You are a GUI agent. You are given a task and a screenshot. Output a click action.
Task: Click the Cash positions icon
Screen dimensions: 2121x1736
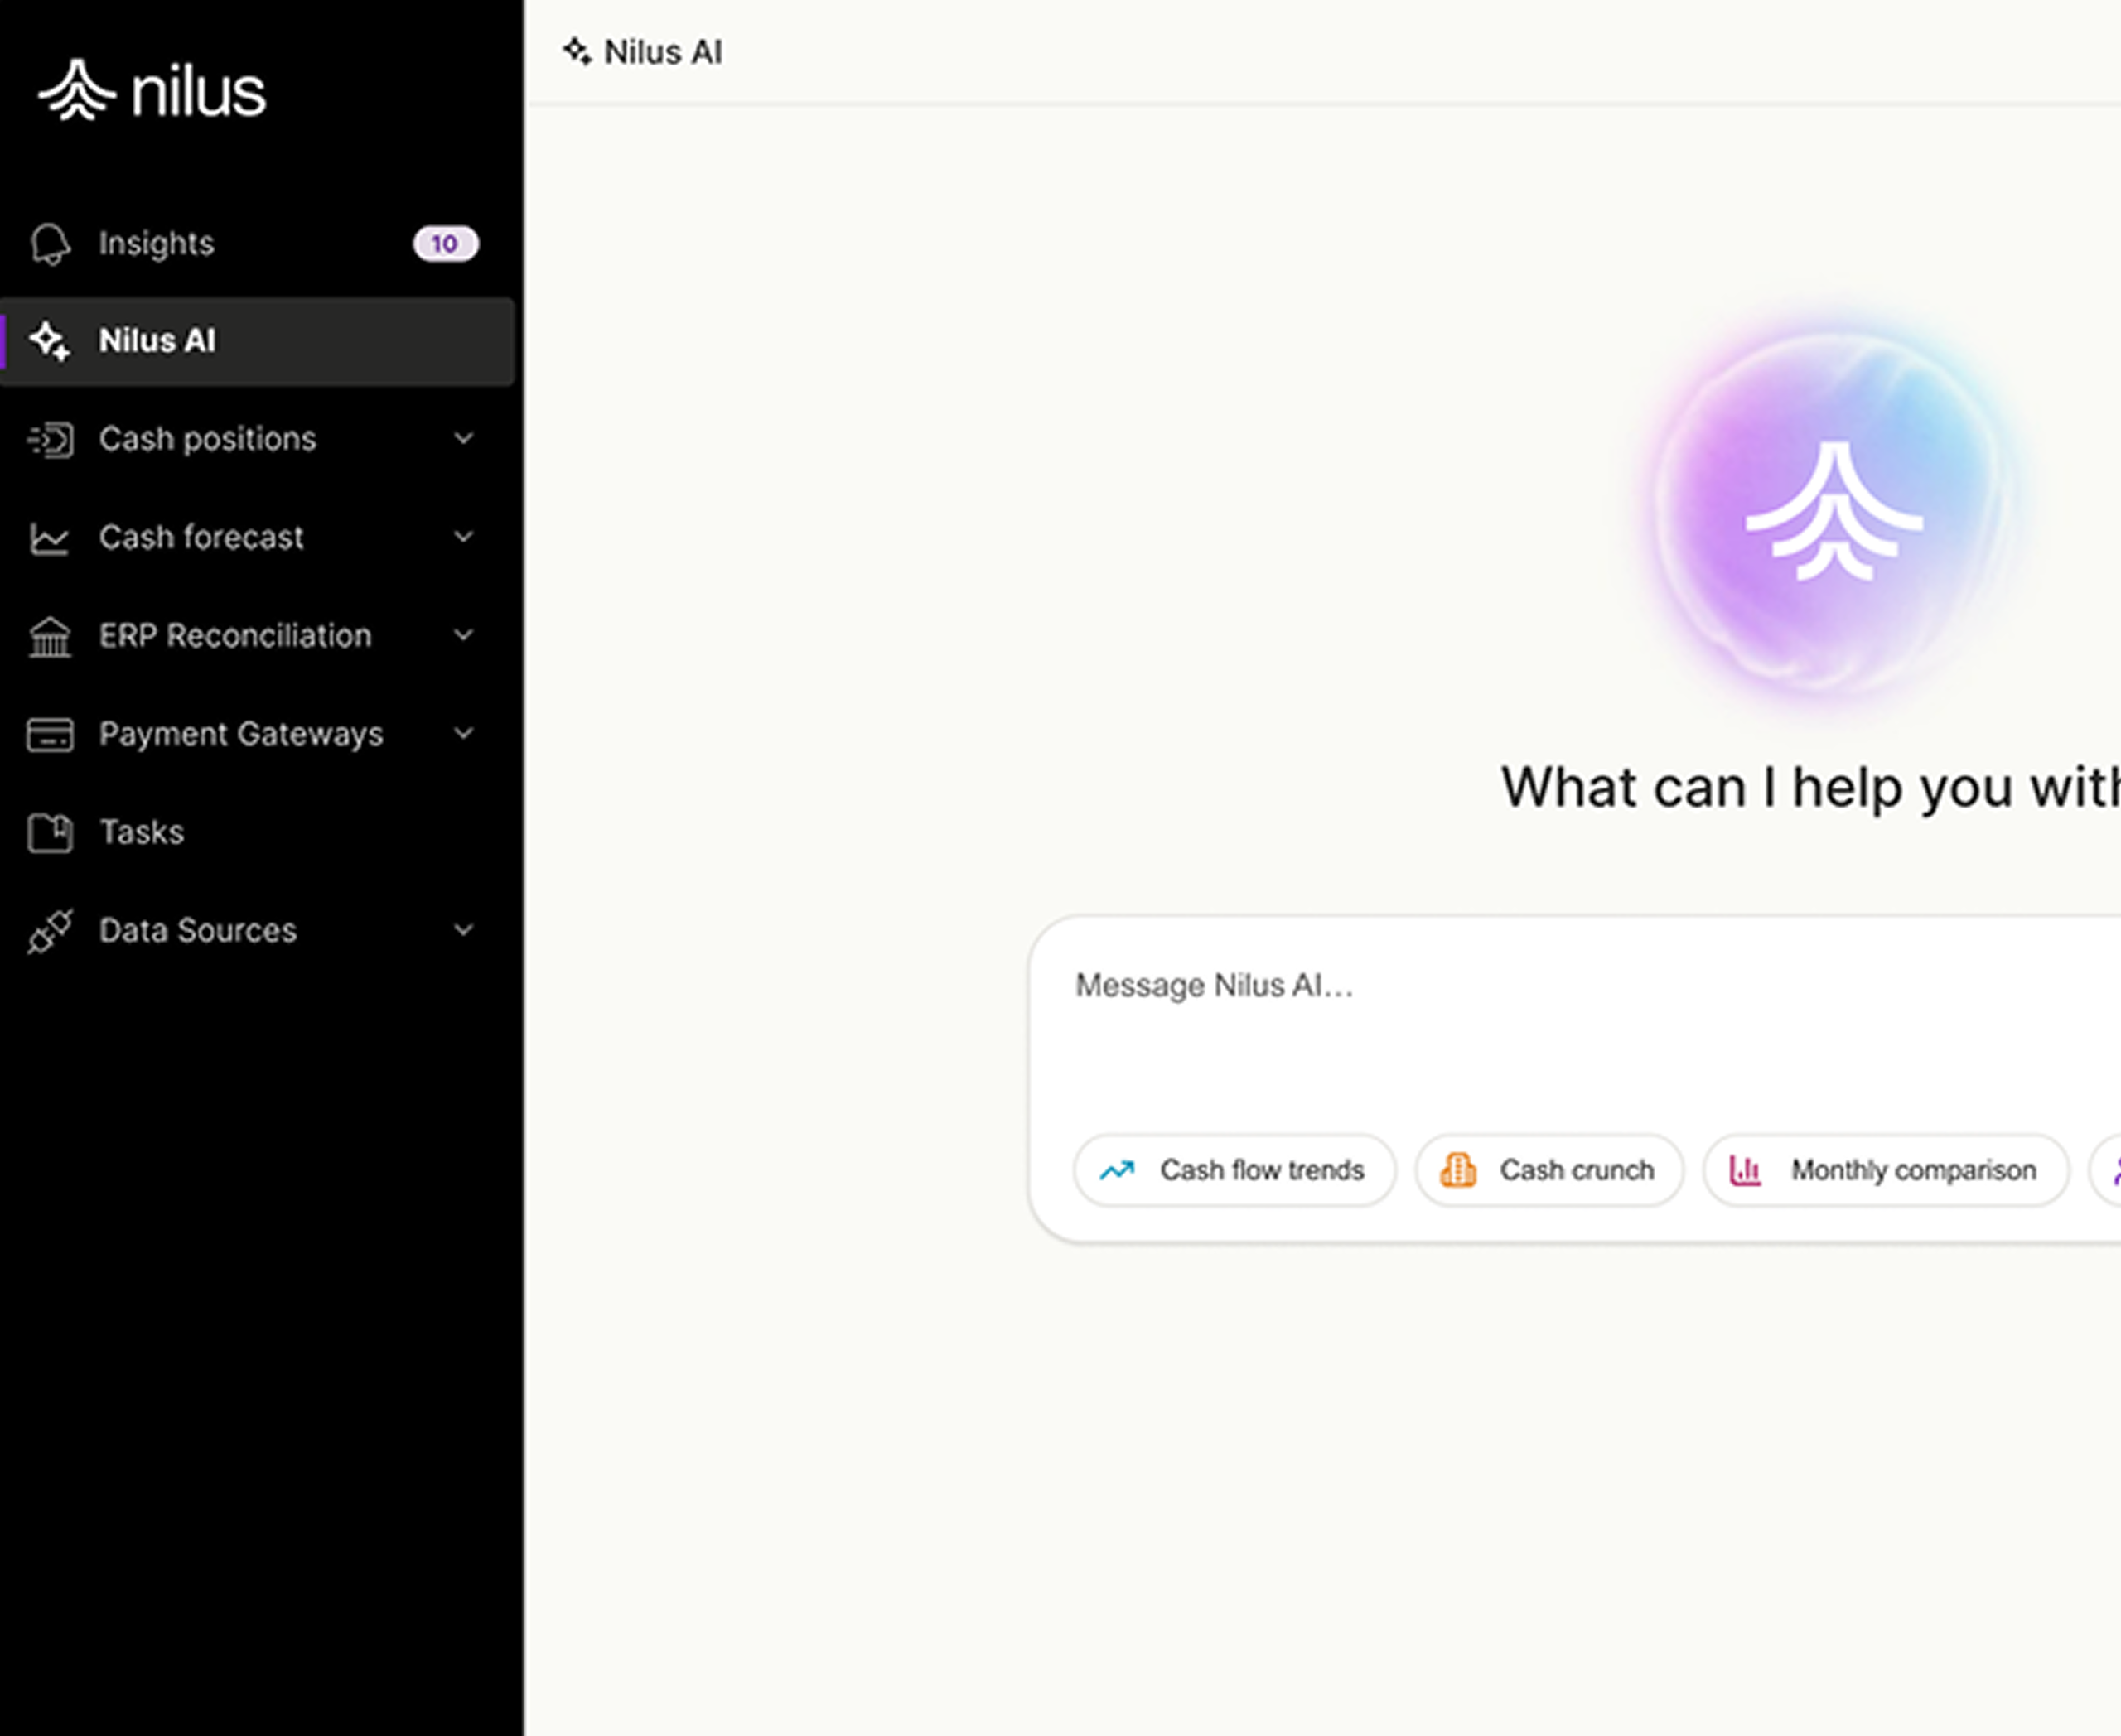(x=50, y=440)
